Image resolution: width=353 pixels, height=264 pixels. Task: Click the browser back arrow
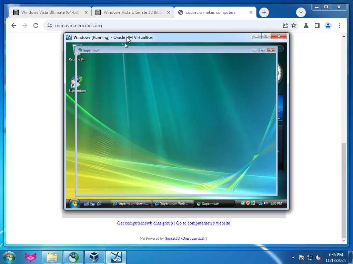[14, 25]
